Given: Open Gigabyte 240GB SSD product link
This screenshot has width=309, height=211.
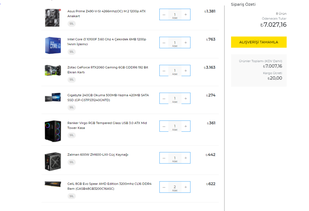Looking at the screenshot, I should 108,97.
